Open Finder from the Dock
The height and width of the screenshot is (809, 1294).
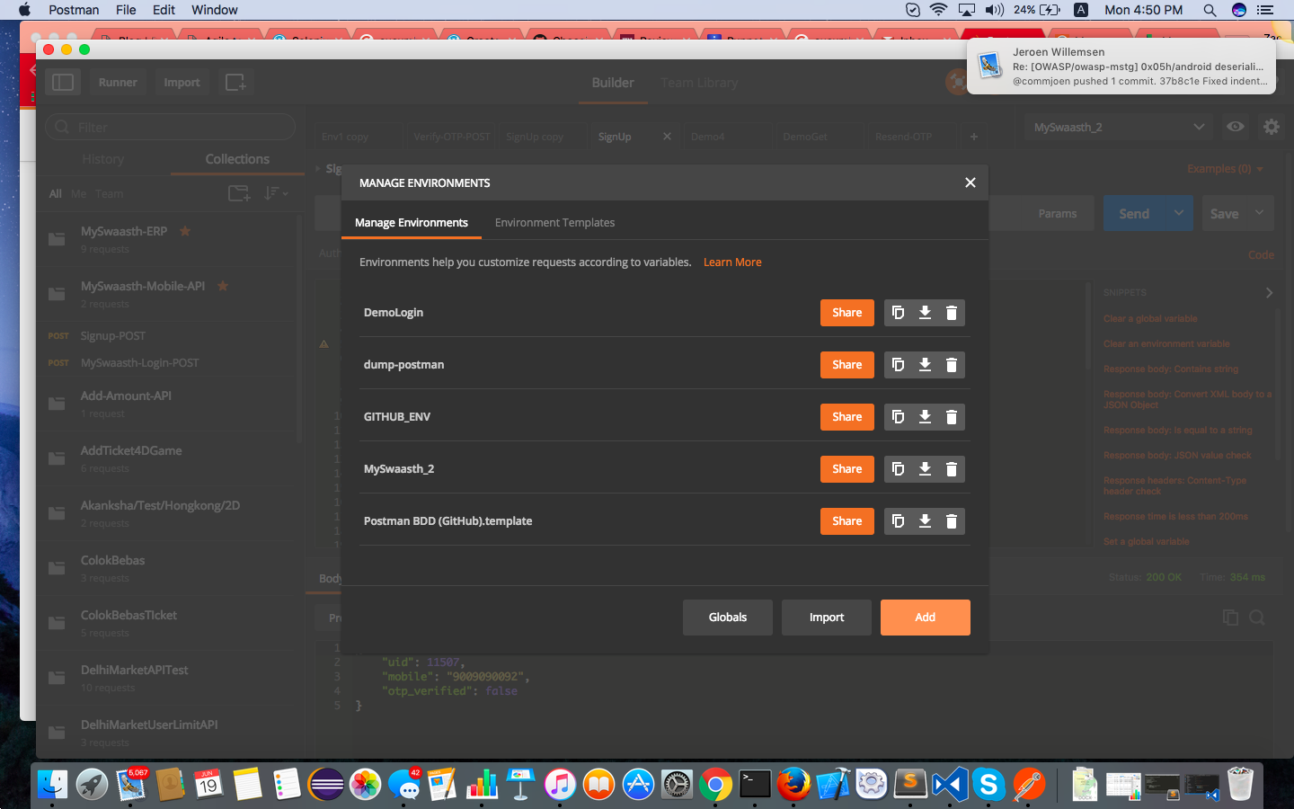click(53, 785)
